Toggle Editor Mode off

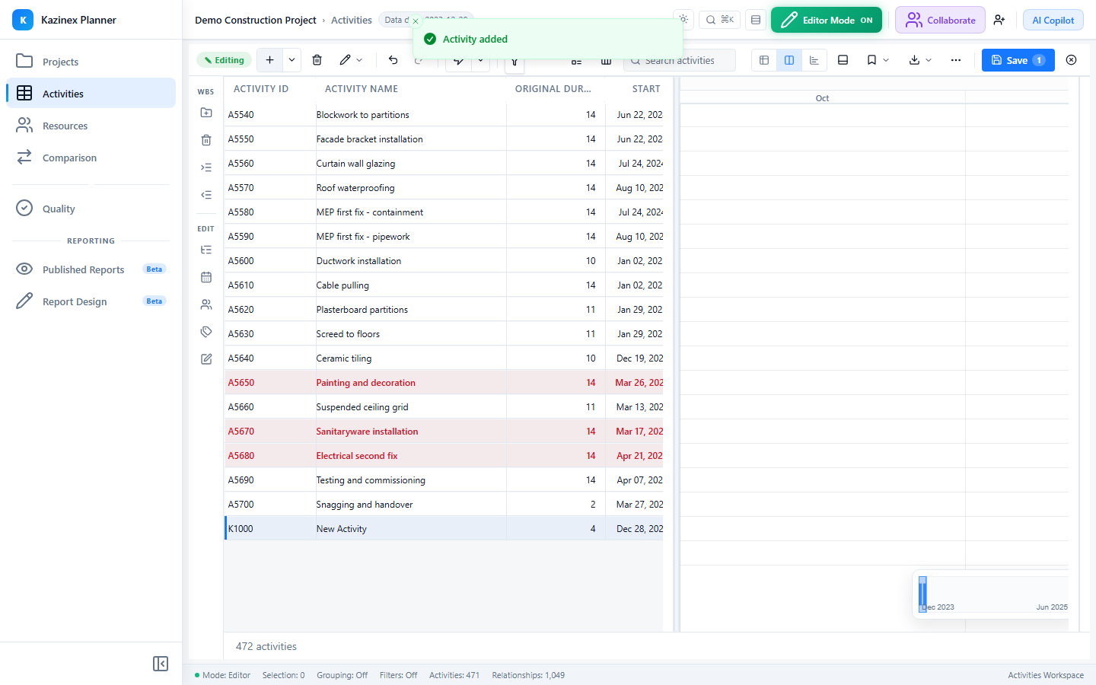[827, 20]
